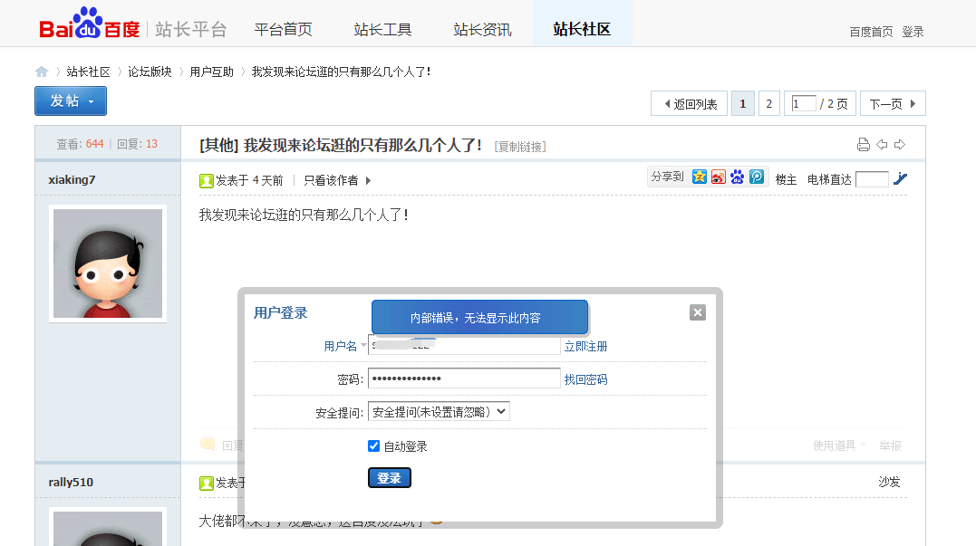Click 复制链接 link beside title
Viewport: 976px width, 546px height.
pos(520,147)
